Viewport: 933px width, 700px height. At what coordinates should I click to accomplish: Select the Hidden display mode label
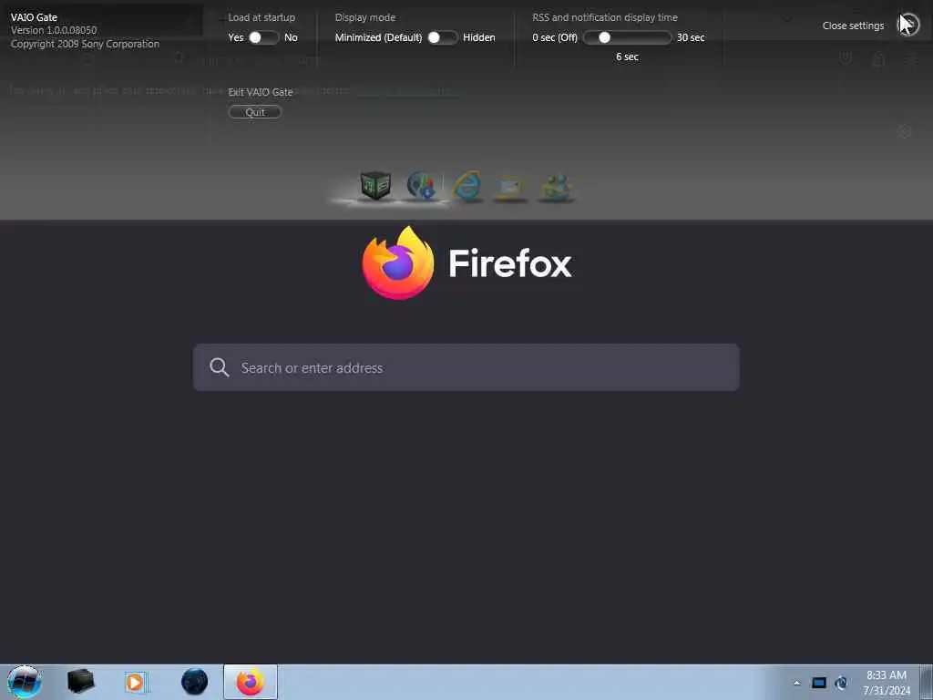(479, 37)
